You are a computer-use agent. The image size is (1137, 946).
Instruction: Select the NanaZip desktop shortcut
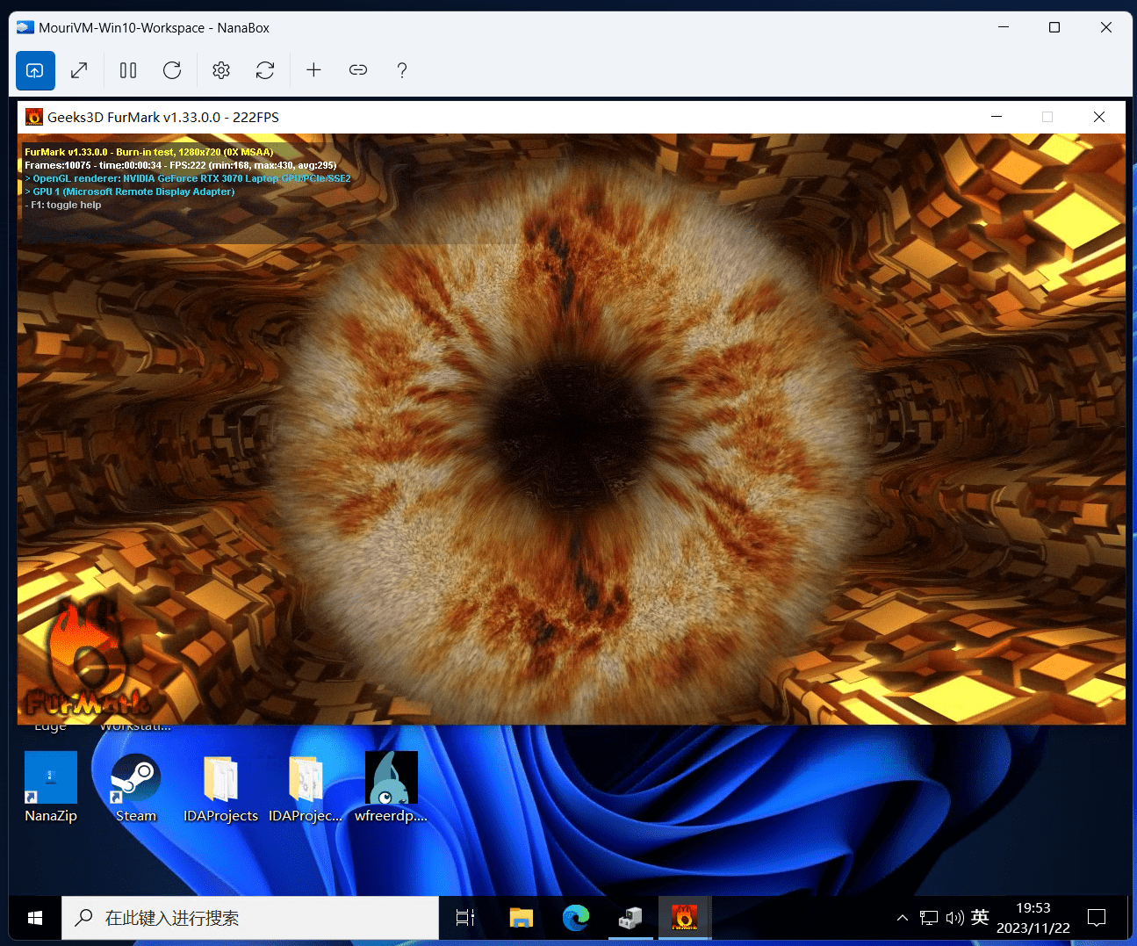click(x=51, y=787)
